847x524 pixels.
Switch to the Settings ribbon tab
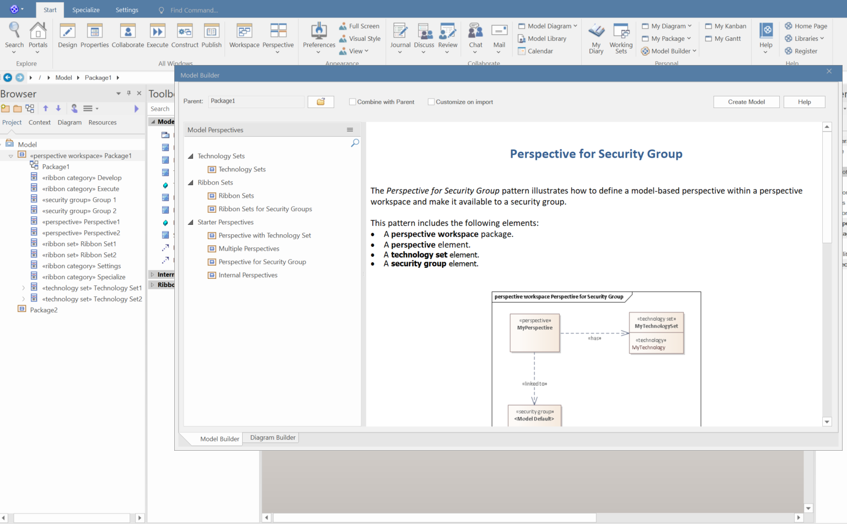click(127, 10)
